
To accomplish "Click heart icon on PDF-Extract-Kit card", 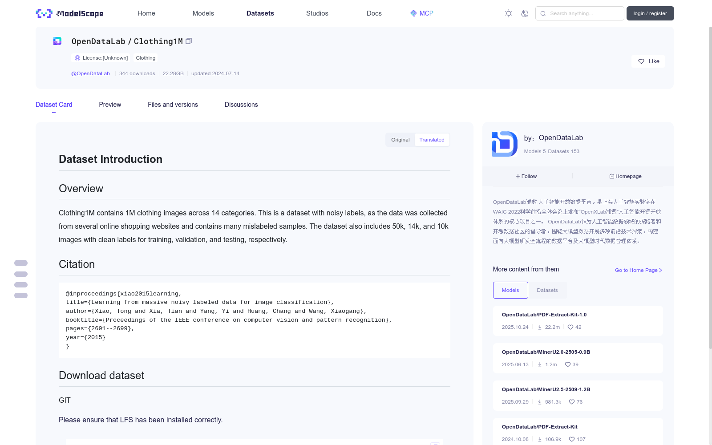I will point(572,439).
